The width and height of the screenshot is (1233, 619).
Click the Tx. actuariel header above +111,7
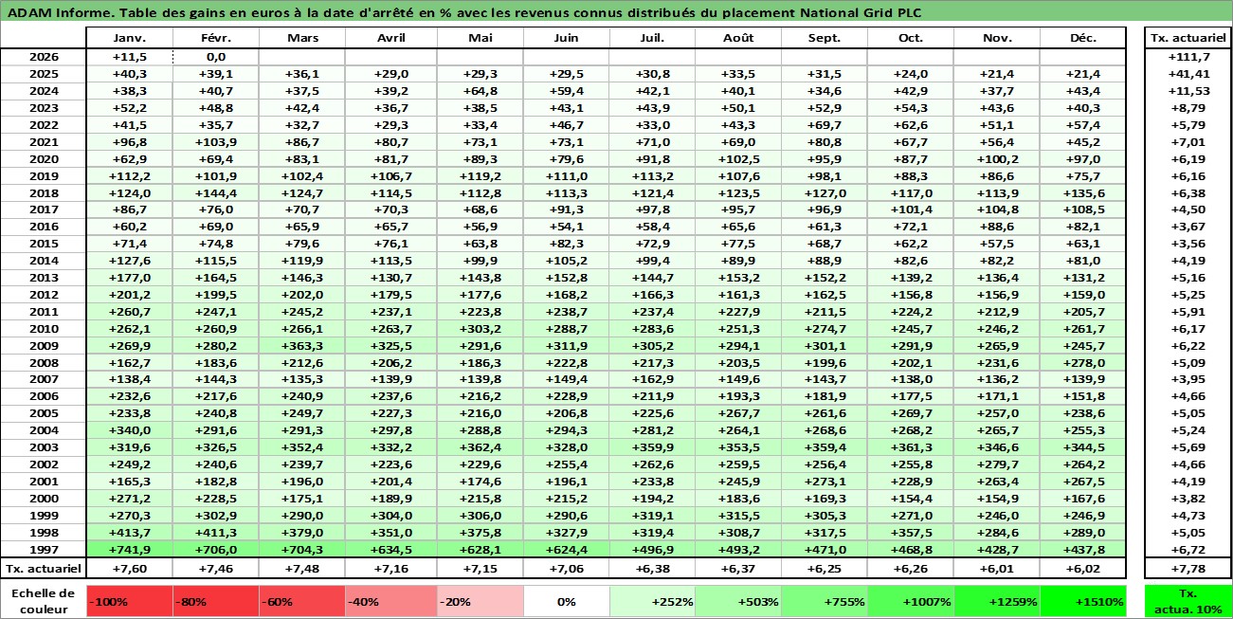tap(1188, 38)
